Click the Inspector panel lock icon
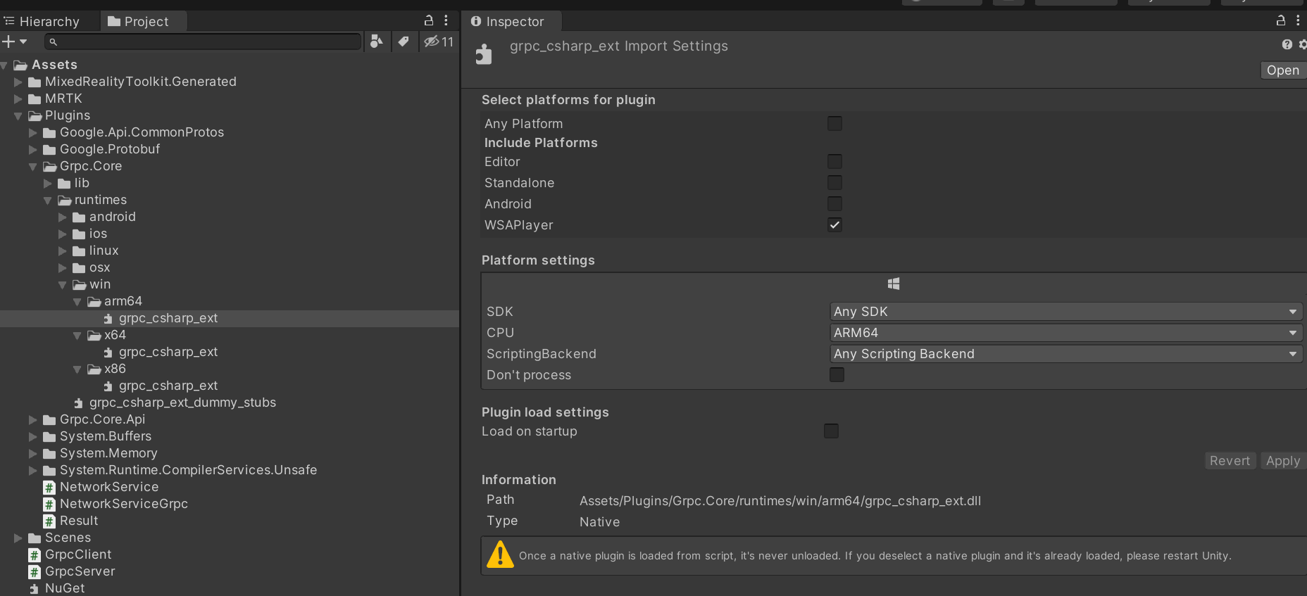 tap(1281, 20)
